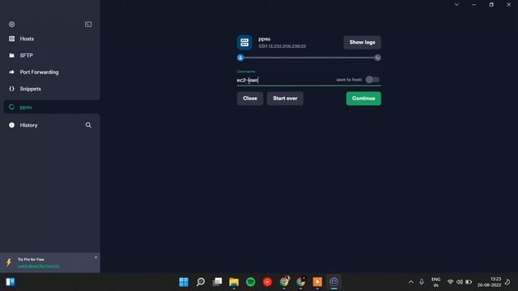The width and height of the screenshot is (518, 291).
Task: Open the first Chrome icon on taskbar
Action: (x=284, y=282)
